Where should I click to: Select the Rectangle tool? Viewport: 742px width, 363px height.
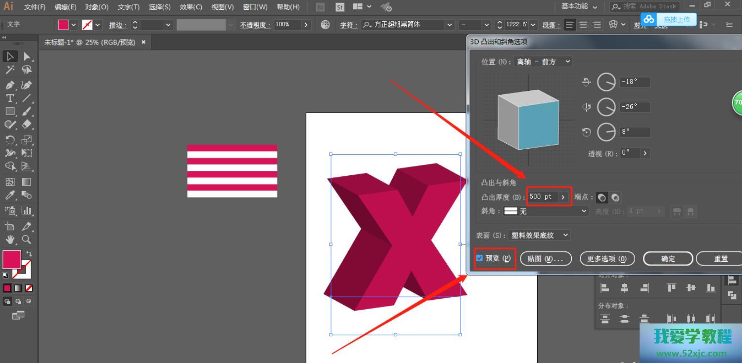(x=9, y=112)
